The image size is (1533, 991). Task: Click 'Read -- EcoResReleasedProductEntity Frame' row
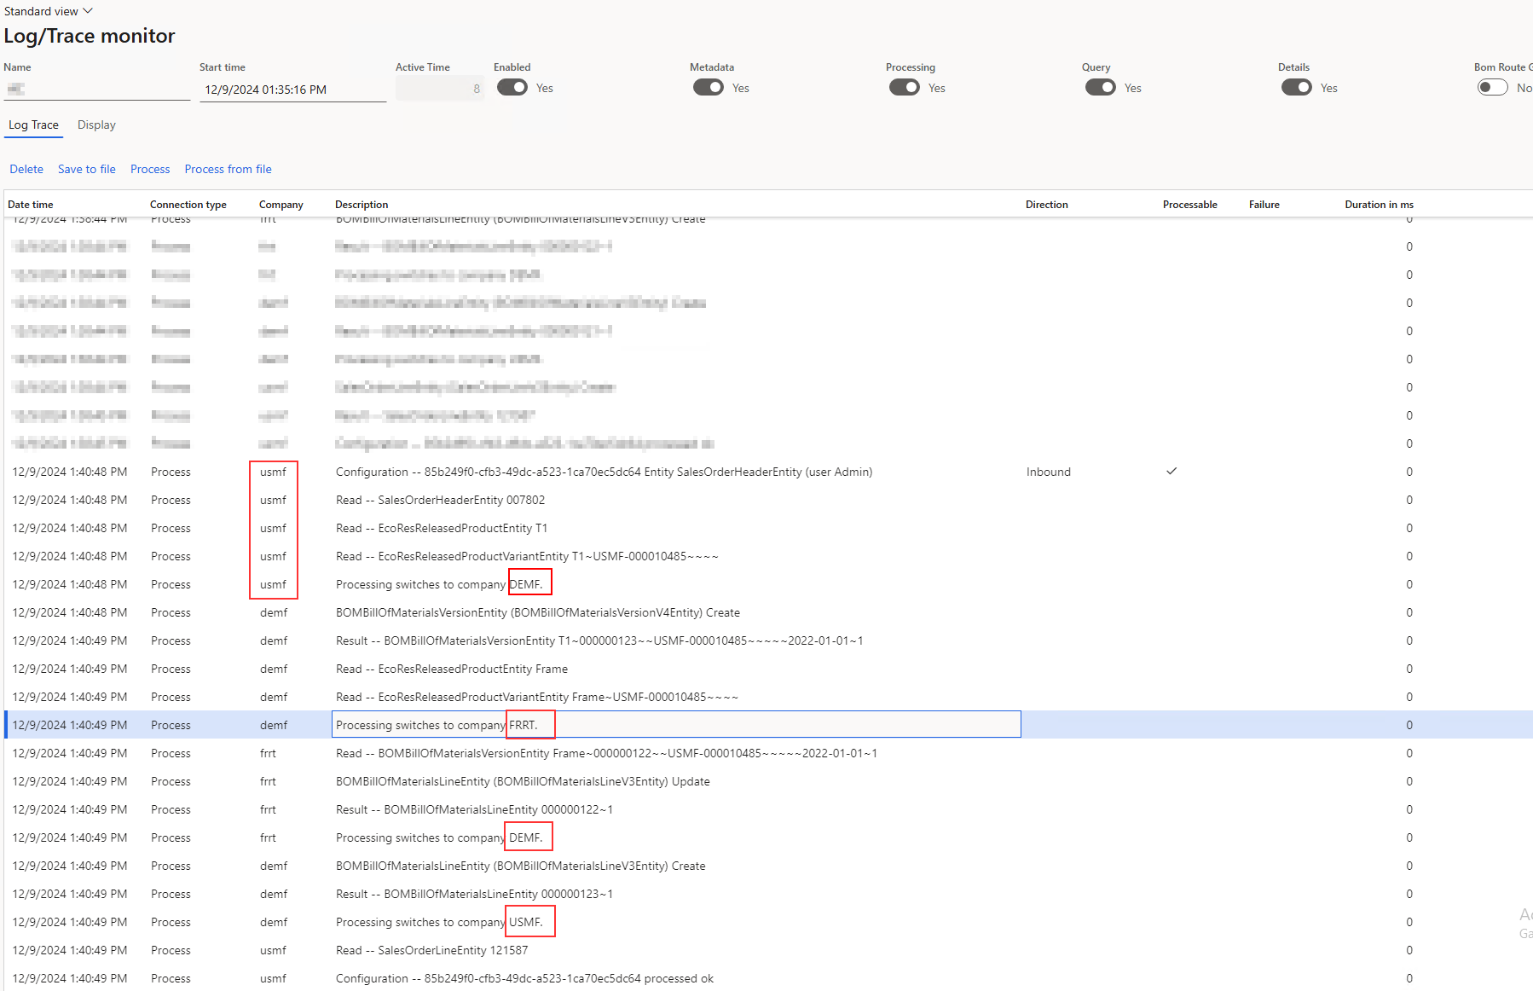tap(767, 669)
